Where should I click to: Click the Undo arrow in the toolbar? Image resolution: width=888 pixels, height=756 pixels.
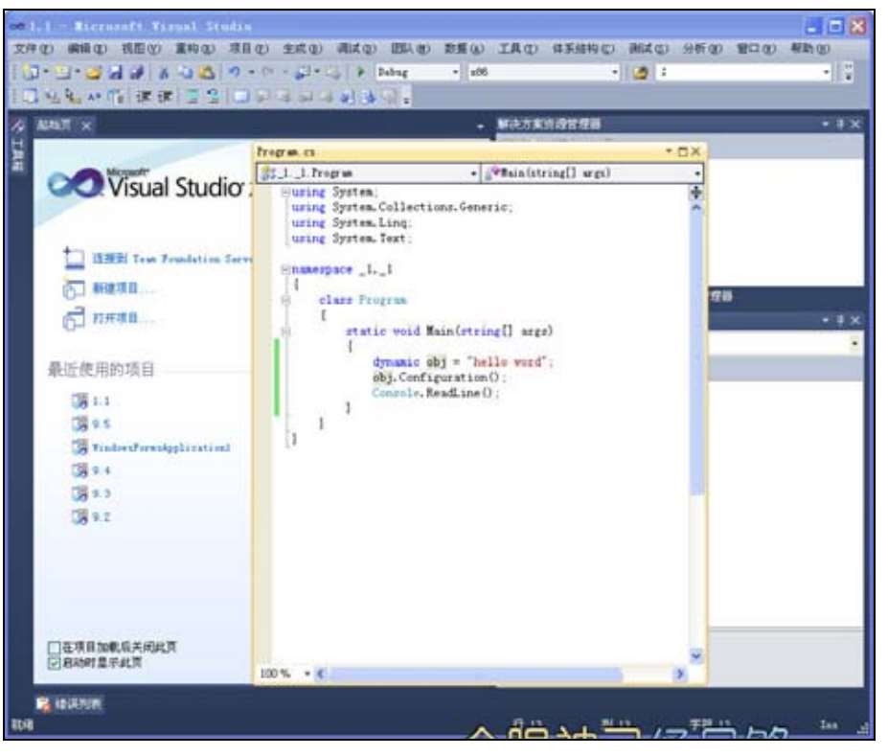[233, 73]
